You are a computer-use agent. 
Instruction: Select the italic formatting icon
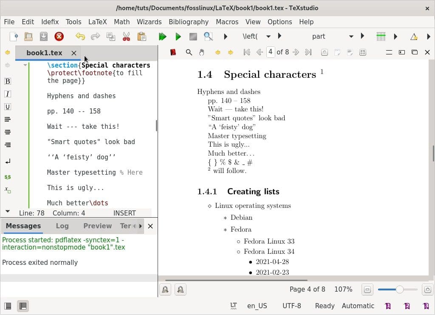7,94
